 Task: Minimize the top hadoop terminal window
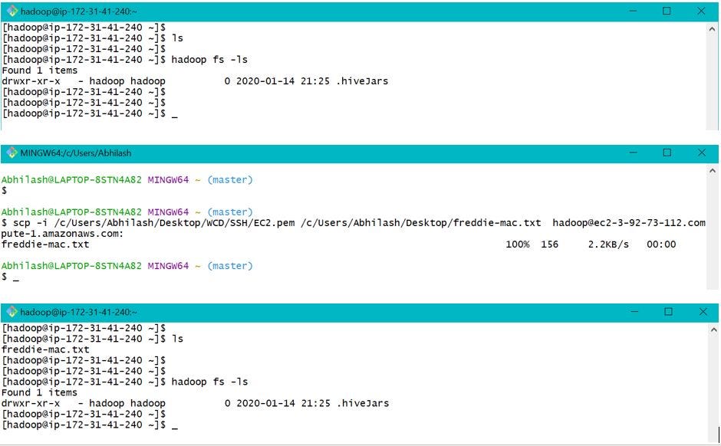point(633,11)
